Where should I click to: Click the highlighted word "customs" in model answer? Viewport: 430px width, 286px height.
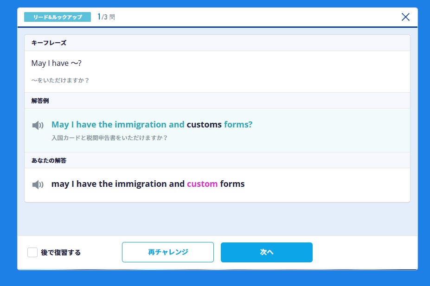pos(204,124)
